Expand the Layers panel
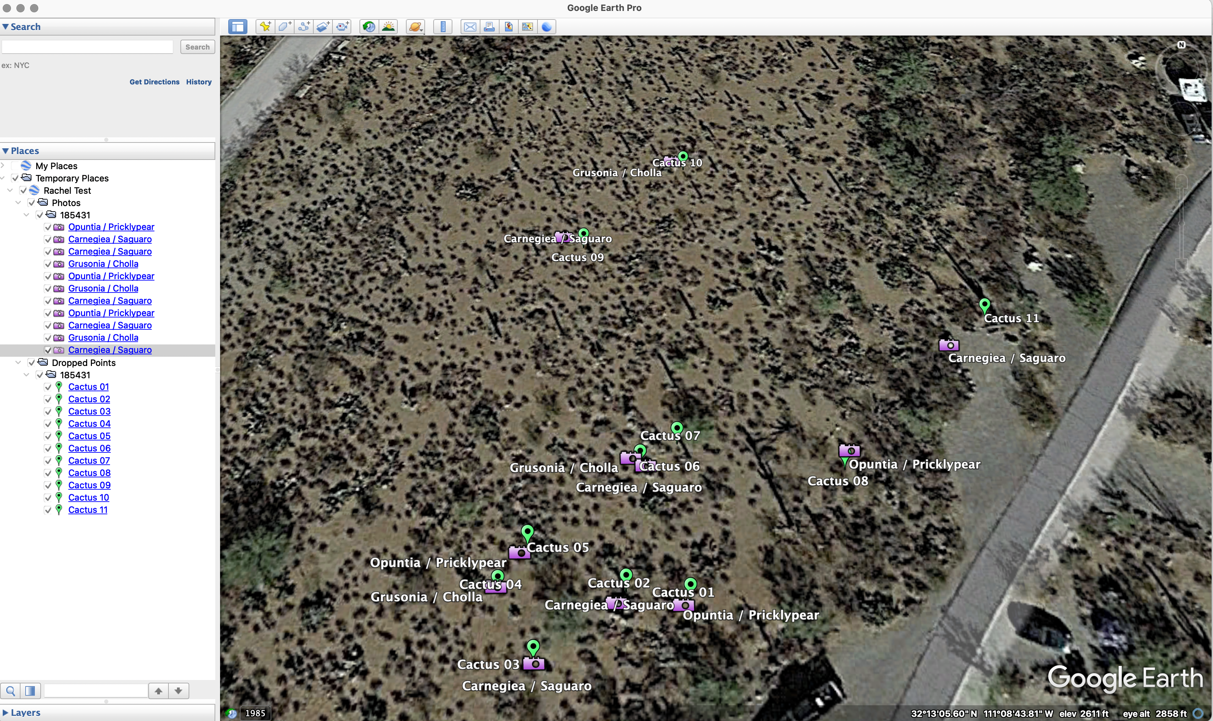1213x721 pixels. [x=5, y=713]
